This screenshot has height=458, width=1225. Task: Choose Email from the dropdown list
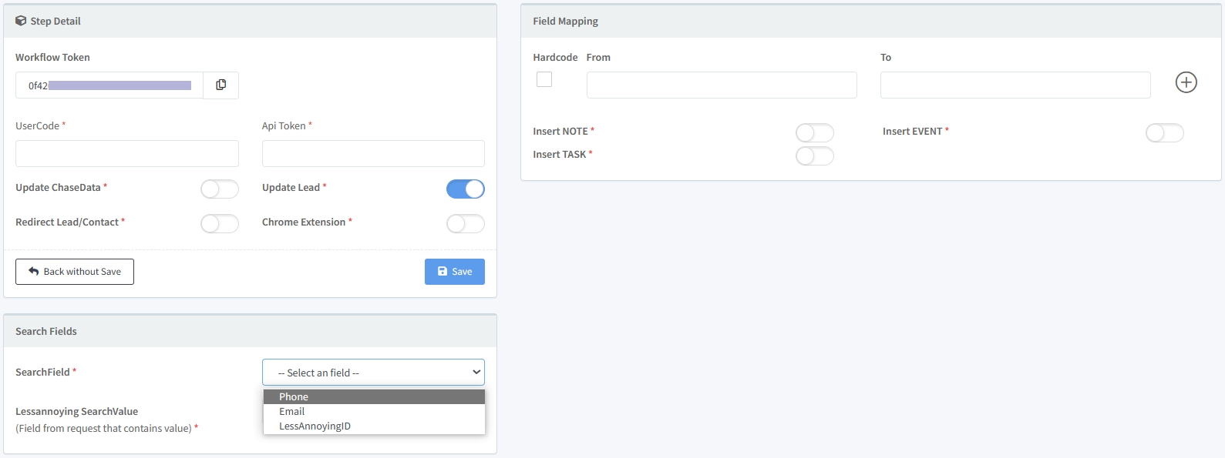point(292,412)
